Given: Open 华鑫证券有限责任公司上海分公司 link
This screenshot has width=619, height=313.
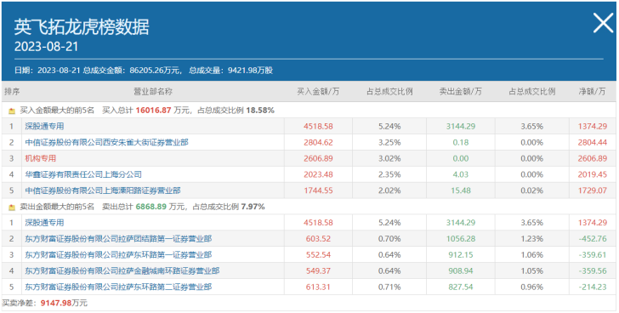Looking at the screenshot, I should [x=83, y=174].
